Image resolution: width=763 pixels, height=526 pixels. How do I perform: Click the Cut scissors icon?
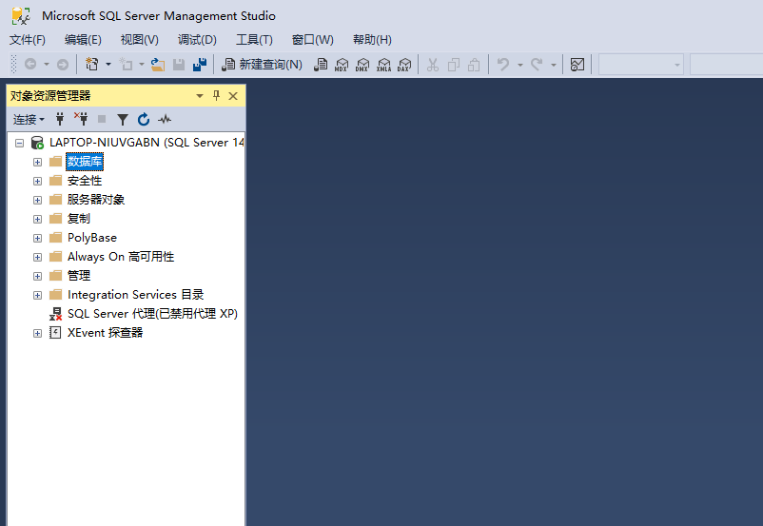(x=433, y=65)
